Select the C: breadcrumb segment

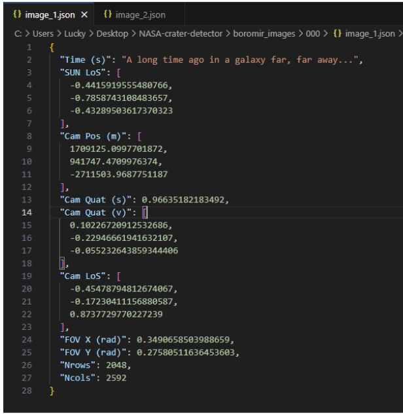(x=18, y=34)
